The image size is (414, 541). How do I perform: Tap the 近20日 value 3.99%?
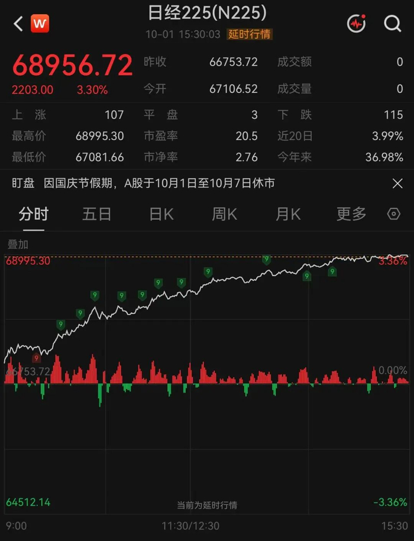click(387, 136)
